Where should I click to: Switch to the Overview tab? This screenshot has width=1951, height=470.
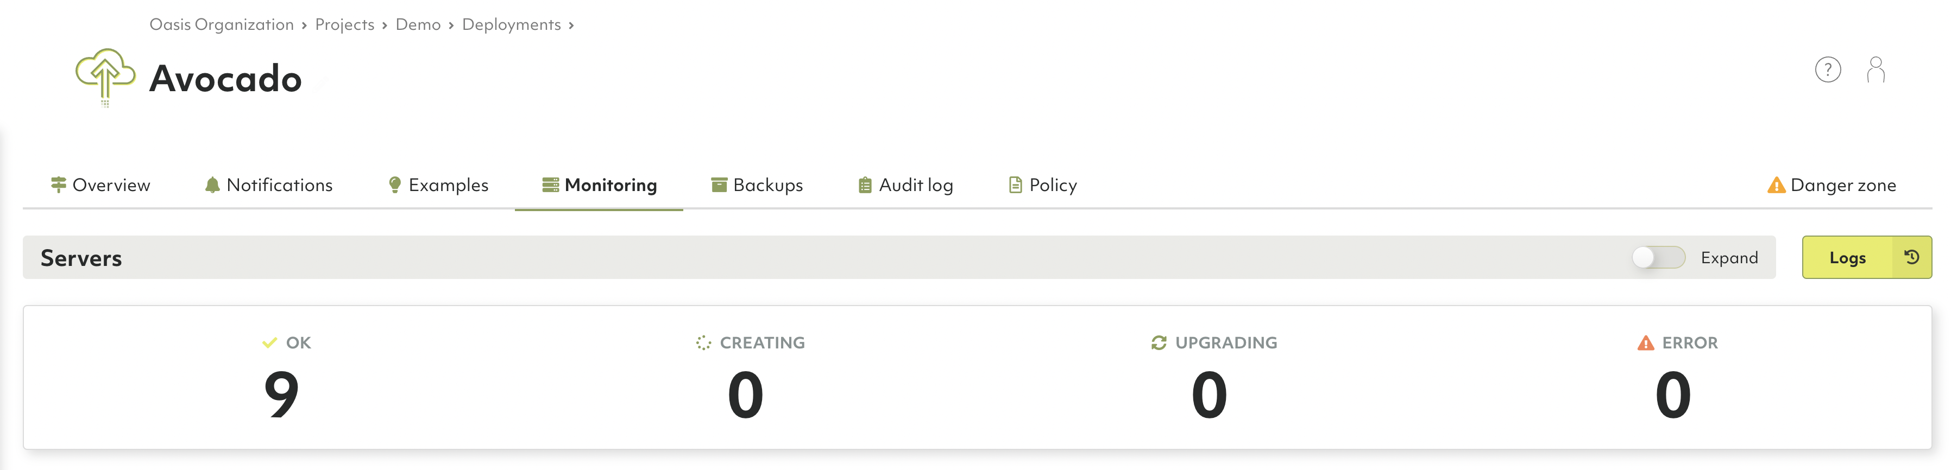[100, 186]
